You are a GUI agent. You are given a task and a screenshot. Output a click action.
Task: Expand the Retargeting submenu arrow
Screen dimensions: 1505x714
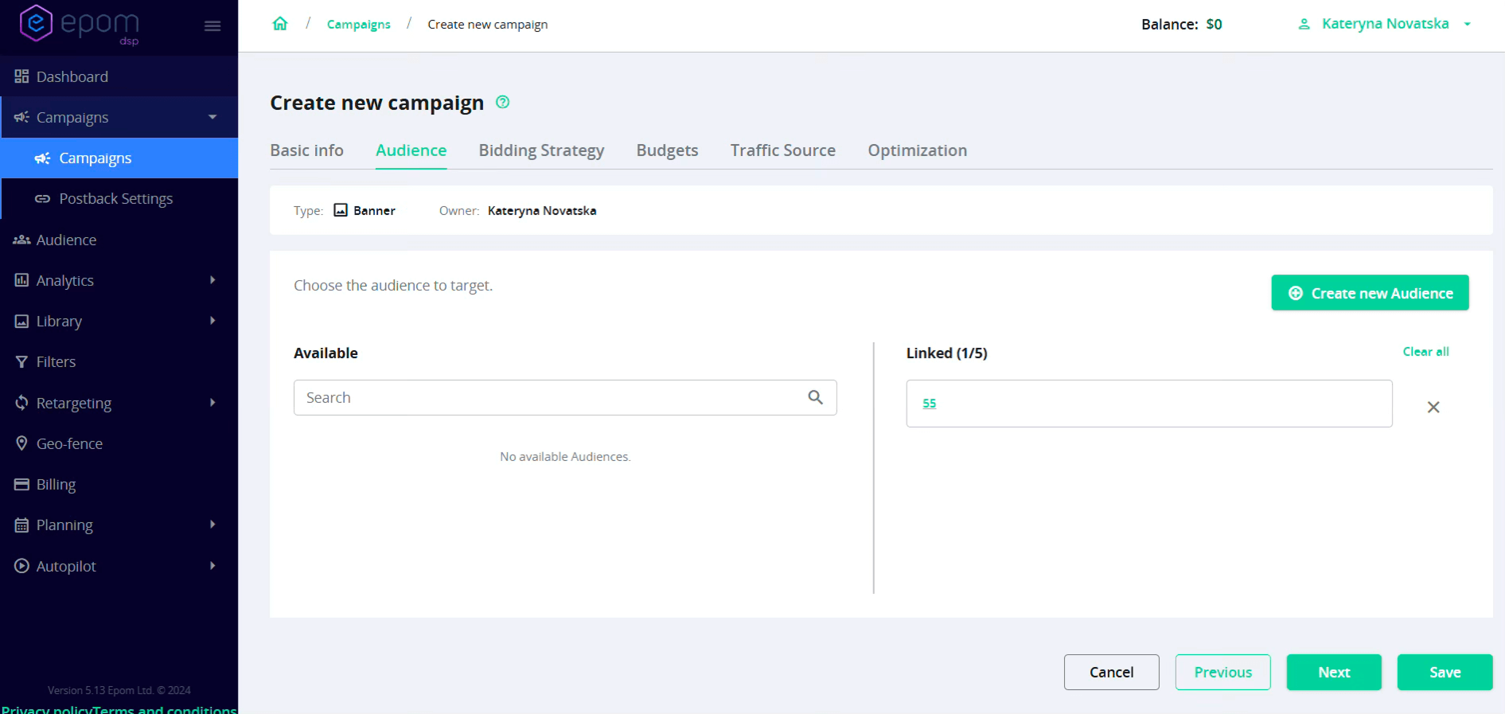[212, 403]
